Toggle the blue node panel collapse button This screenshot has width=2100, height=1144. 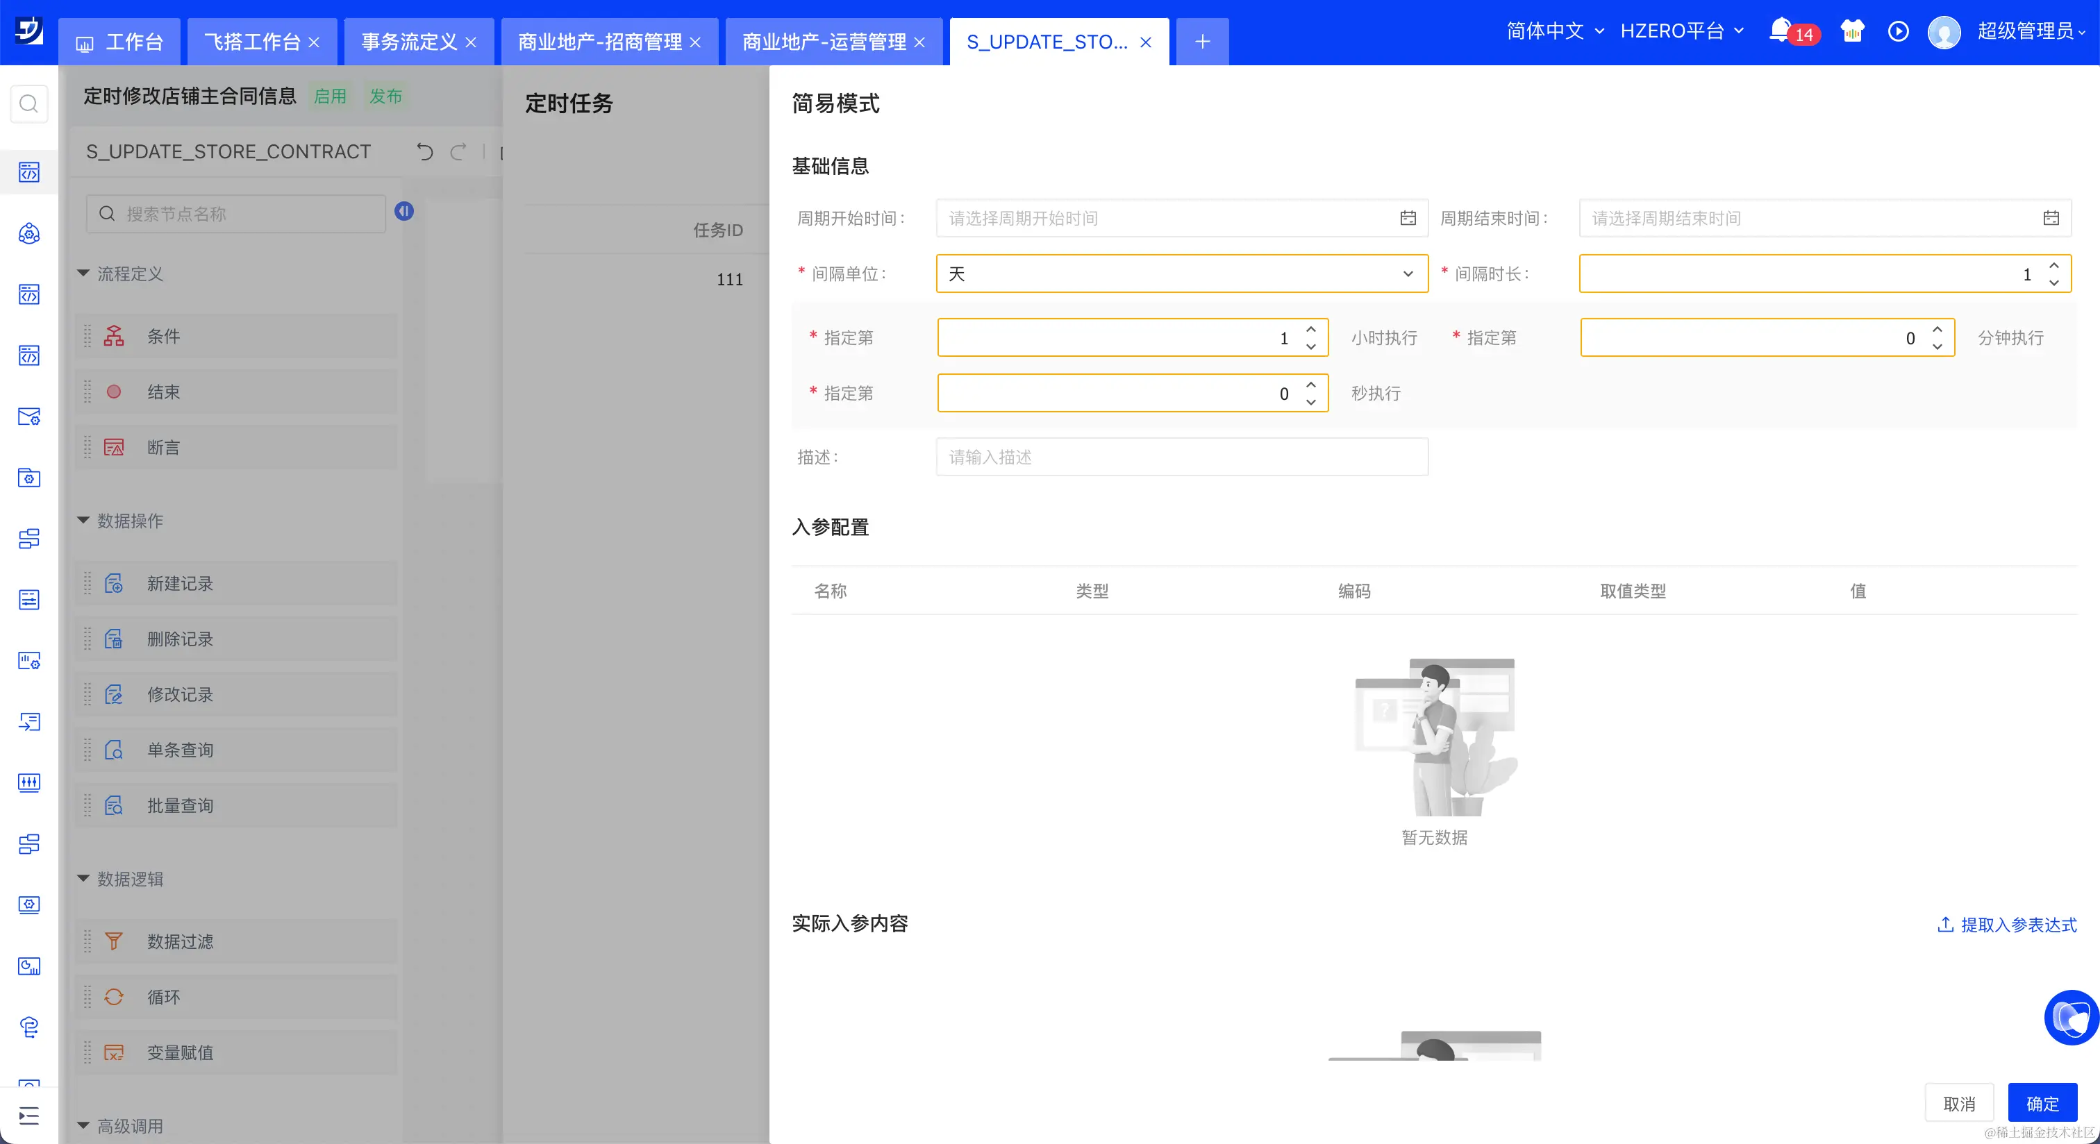(404, 212)
